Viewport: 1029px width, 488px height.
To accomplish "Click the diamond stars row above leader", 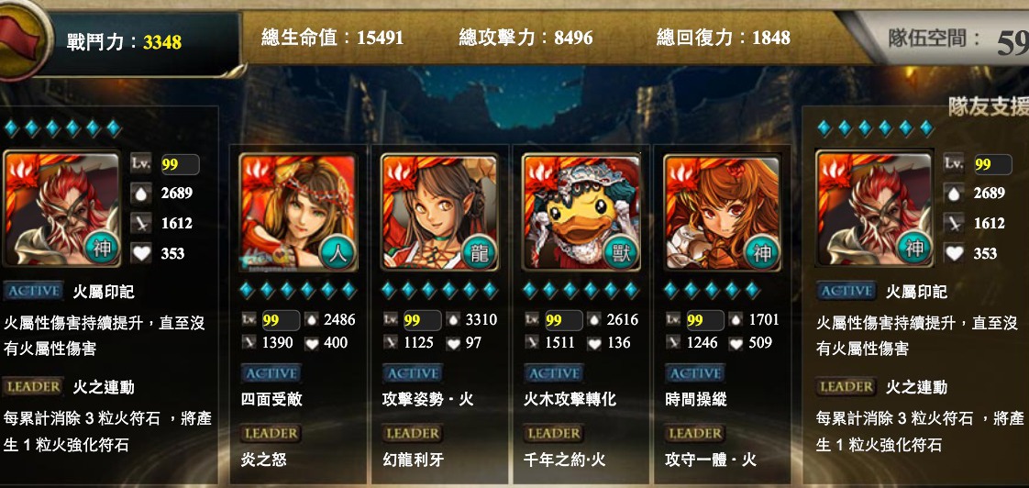I will click(63, 128).
